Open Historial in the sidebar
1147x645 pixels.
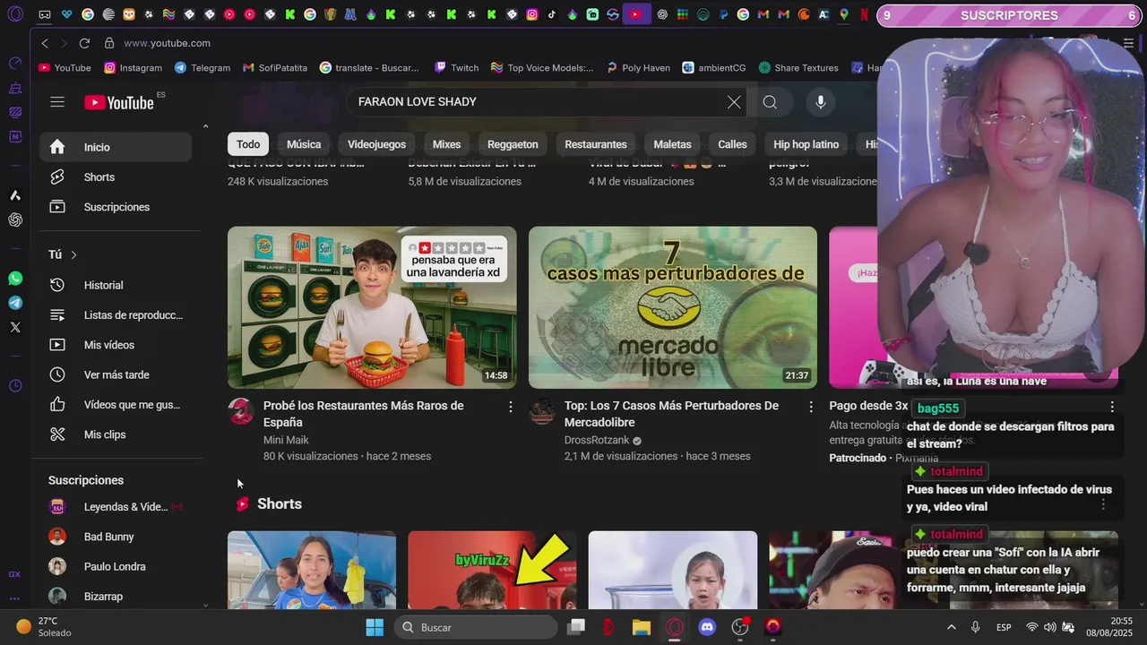(x=116, y=285)
